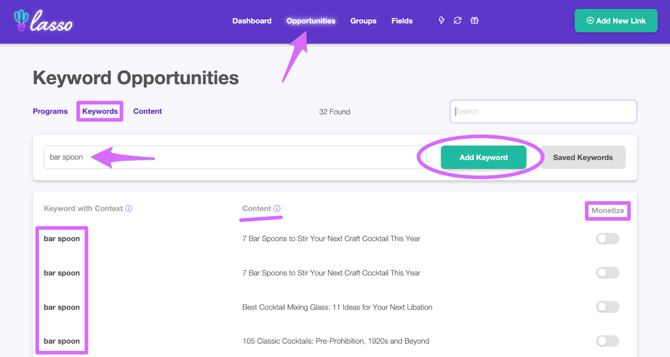Open the lightning bolt icon in the header
The height and width of the screenshot is (357, 670).
[x=441, y=20]
